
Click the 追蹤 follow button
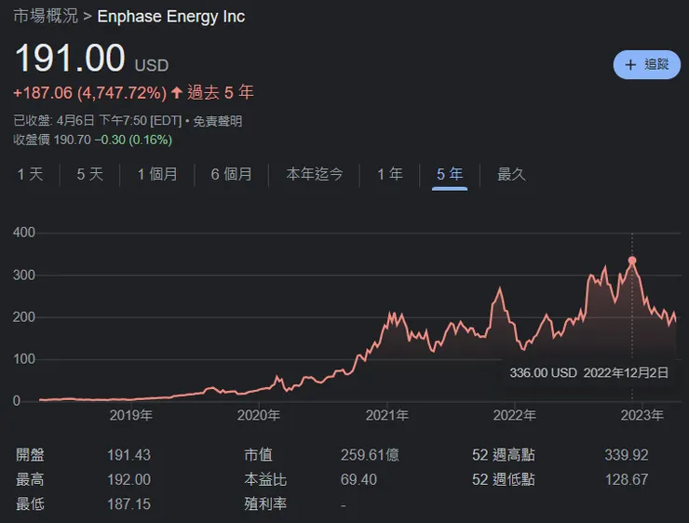[646, 64]
